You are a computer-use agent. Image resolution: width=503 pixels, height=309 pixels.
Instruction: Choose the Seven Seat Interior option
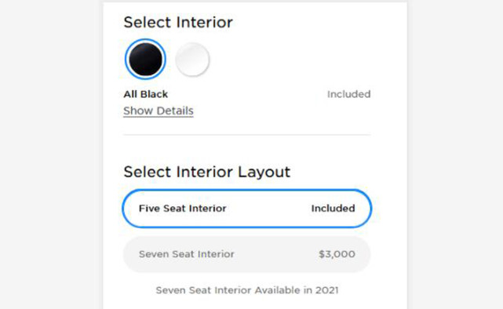[x=246, y=254]
